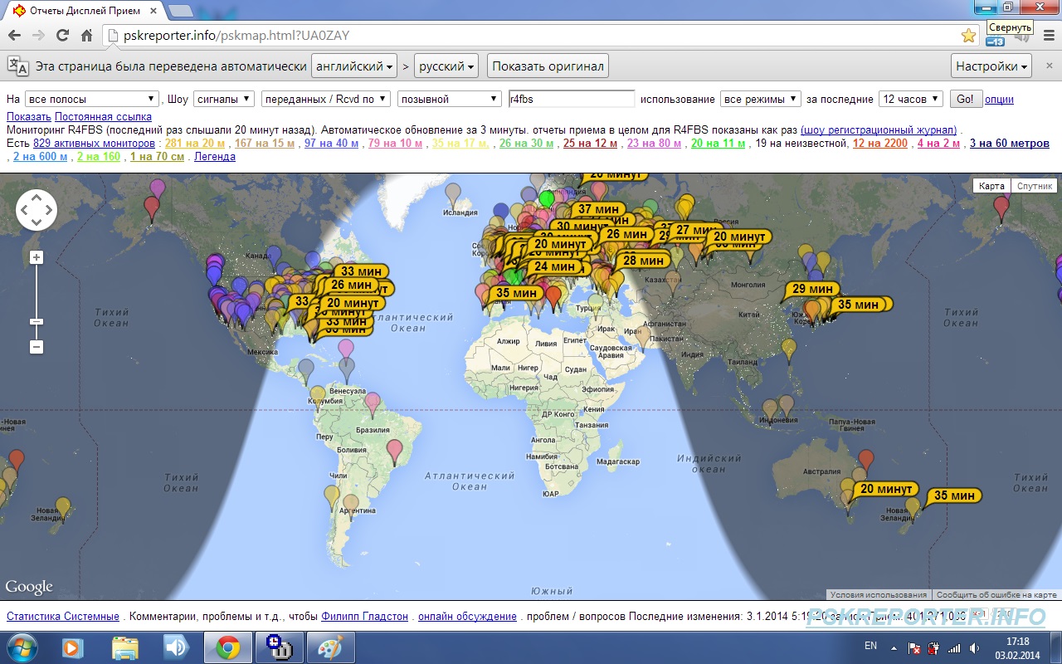Open the 'все режимы' mode dropdown

tap(760, 99)
